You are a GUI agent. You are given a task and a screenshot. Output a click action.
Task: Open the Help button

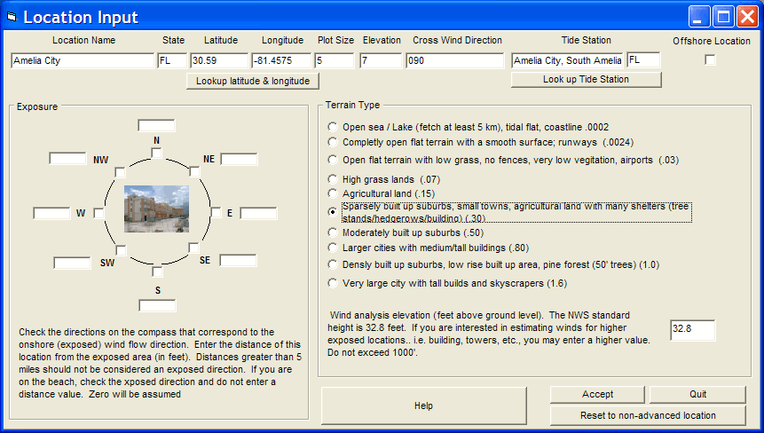[423, 405]
